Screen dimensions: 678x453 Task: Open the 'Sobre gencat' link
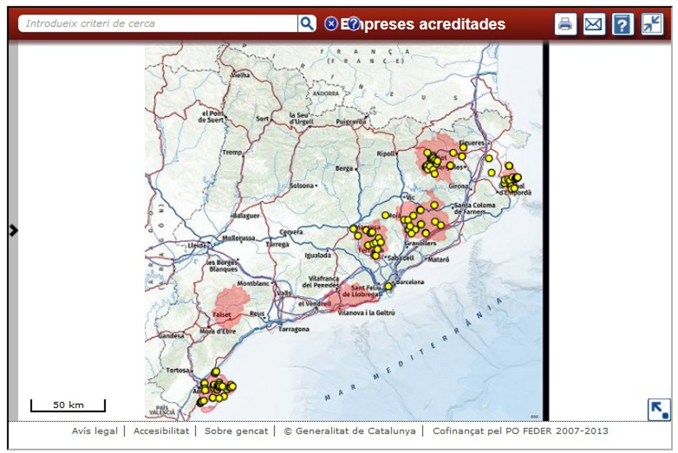coord(236,431)
